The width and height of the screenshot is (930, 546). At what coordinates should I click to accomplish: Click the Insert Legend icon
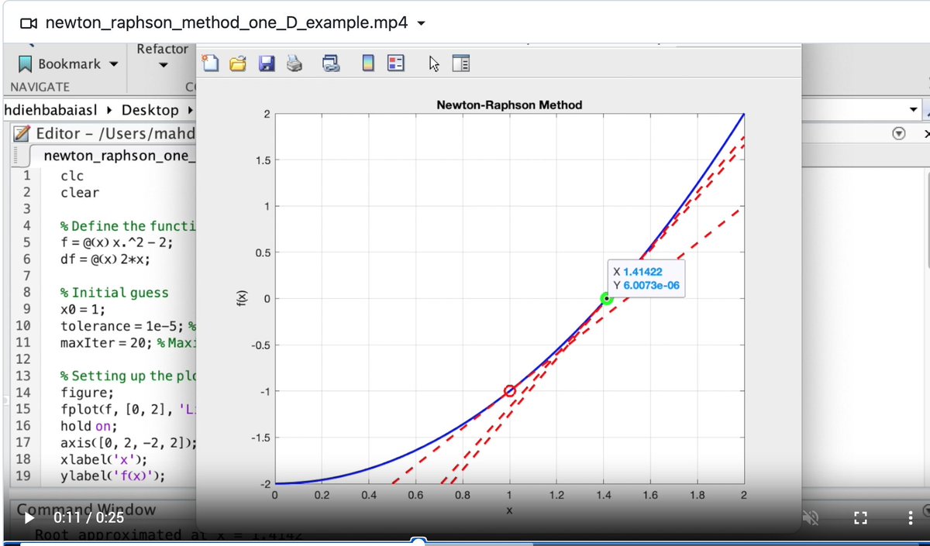coord(396,64)
